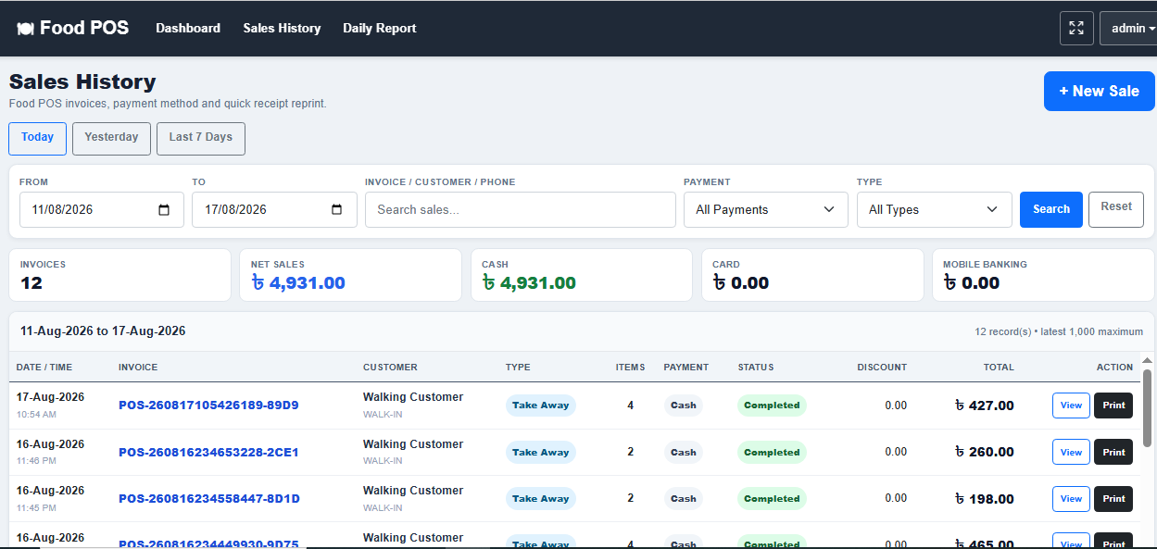Expand the All Types dropdown
Screen dimensions: 1157x549
coord(934,209)
